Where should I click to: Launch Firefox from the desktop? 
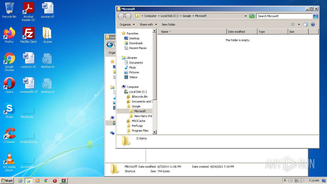tap(9, 35)
